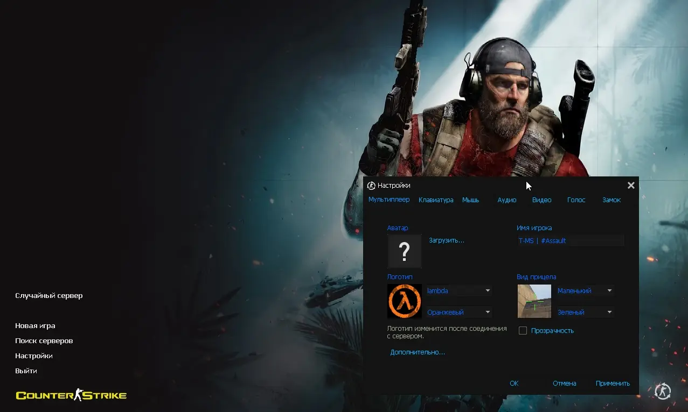Click the settings window title icon

click(371, 186)
